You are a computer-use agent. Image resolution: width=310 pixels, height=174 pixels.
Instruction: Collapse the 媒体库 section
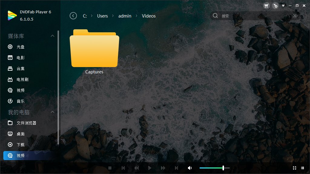pyautogui.click(x=53, y=36)
